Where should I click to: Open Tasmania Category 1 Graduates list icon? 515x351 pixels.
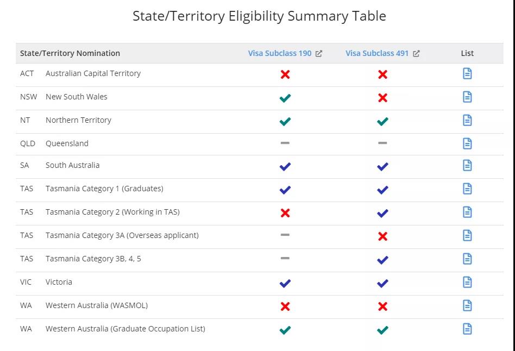click(x=467, y=189)
